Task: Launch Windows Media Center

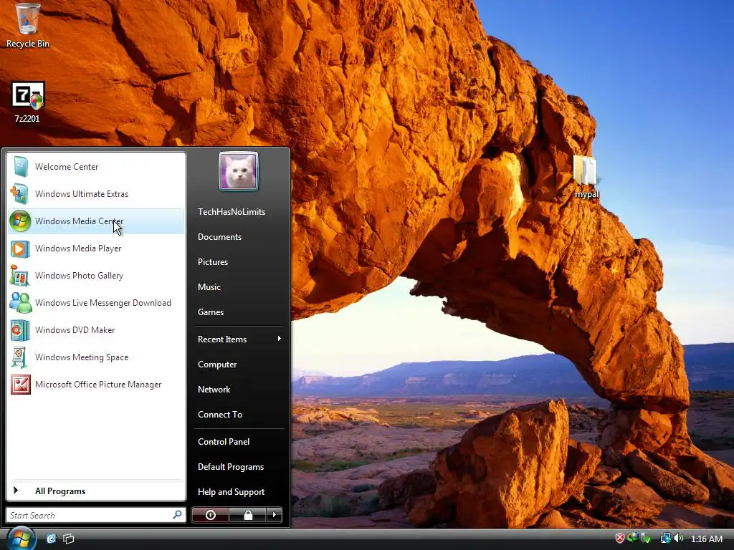Action: pos(97,221)
